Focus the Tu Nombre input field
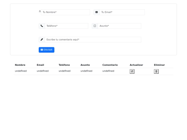The height and width of the screenshot is (140, 187). [x=65, y=12]
